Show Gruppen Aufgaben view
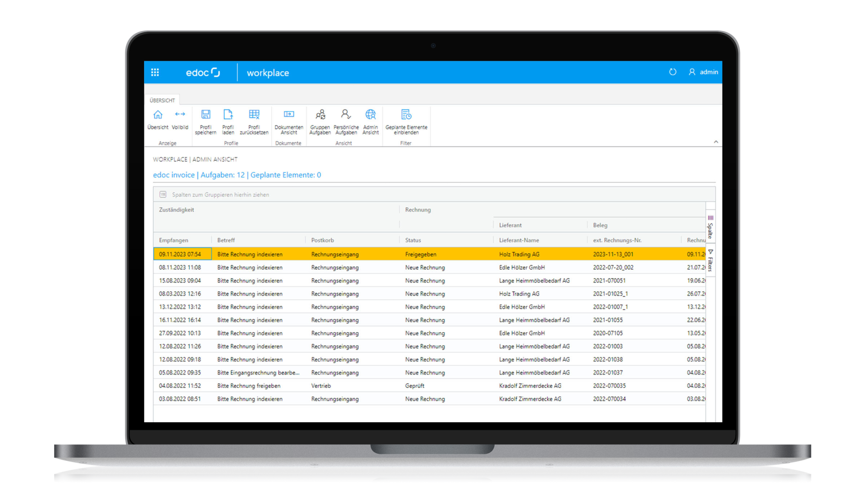Image resolution: width=865 pixels, height=497 pixels. pos(320,122)
